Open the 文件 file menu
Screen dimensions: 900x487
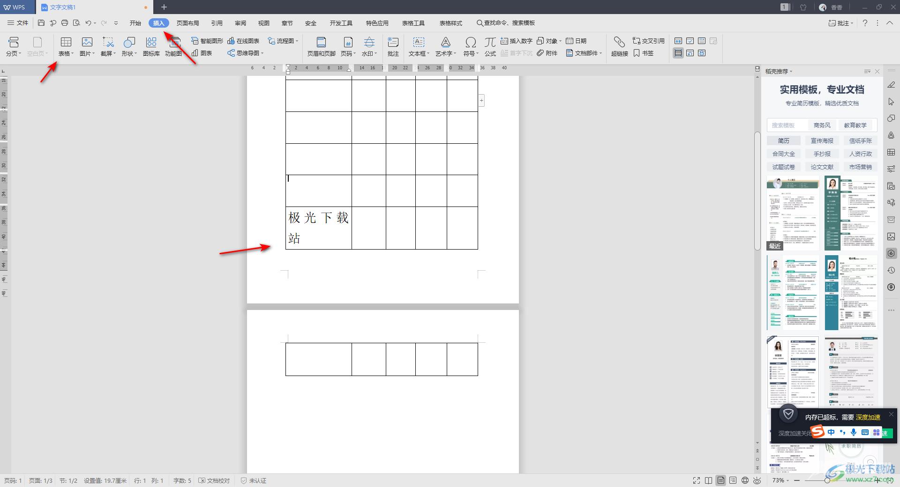pos(18,22)
